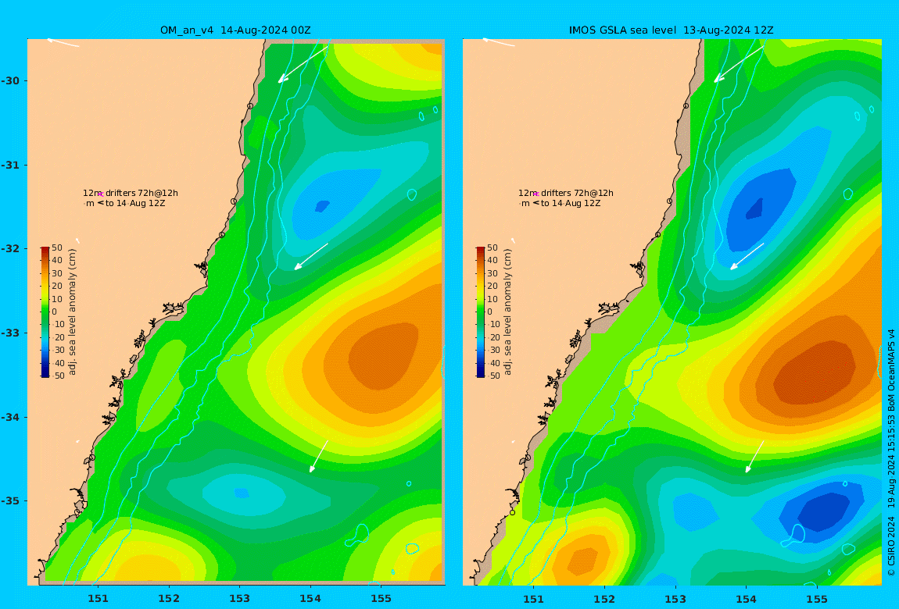Click longitude label '152' under the IMOS GSLA map

[604, 598]
